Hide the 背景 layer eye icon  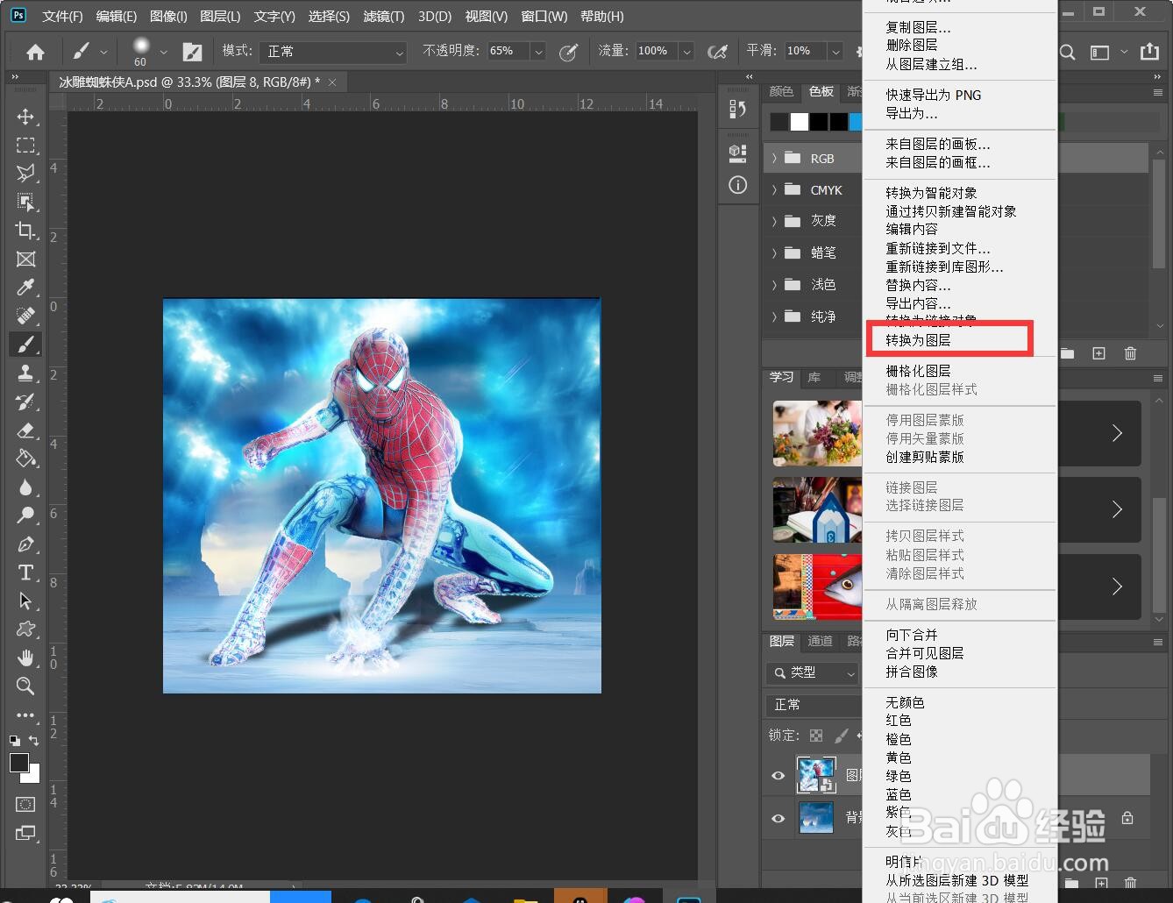click(778, 818)
